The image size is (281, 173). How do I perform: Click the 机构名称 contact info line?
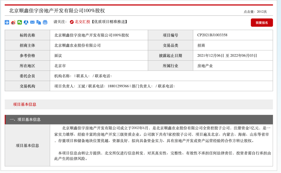point(83,76)
